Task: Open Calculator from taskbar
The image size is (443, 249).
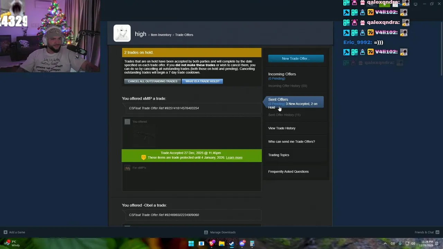Action: [x=252, y=243]
